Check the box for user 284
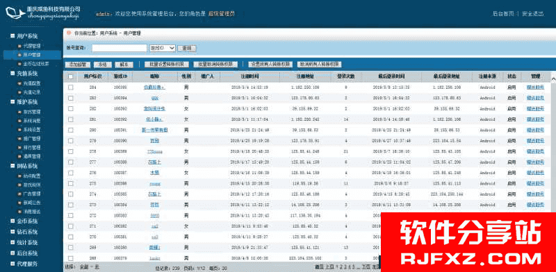 point(71,87)
